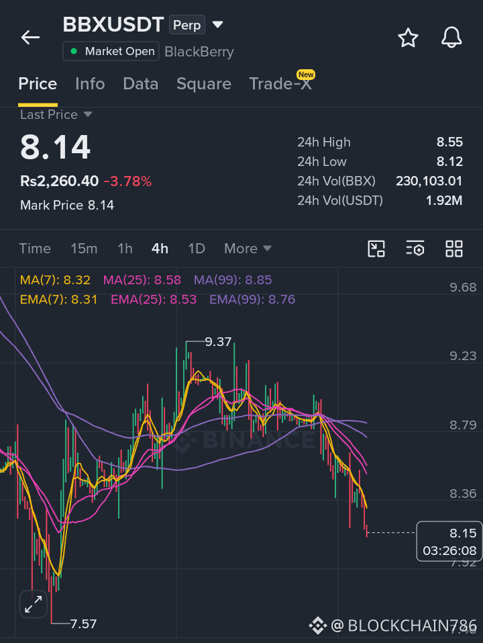
Task: Open the Square tab
Action: pyautogui.click(x=204, y=84)
